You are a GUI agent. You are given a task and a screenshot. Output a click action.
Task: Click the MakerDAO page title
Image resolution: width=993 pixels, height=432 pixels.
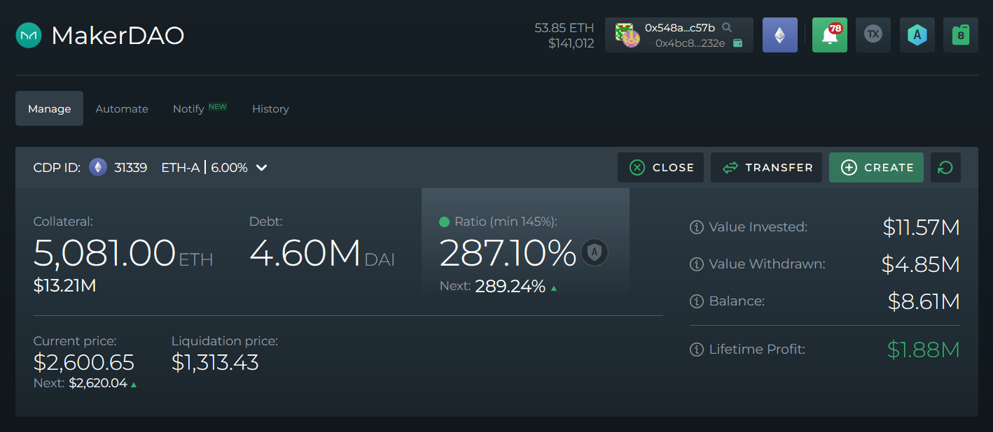[118, 36]
